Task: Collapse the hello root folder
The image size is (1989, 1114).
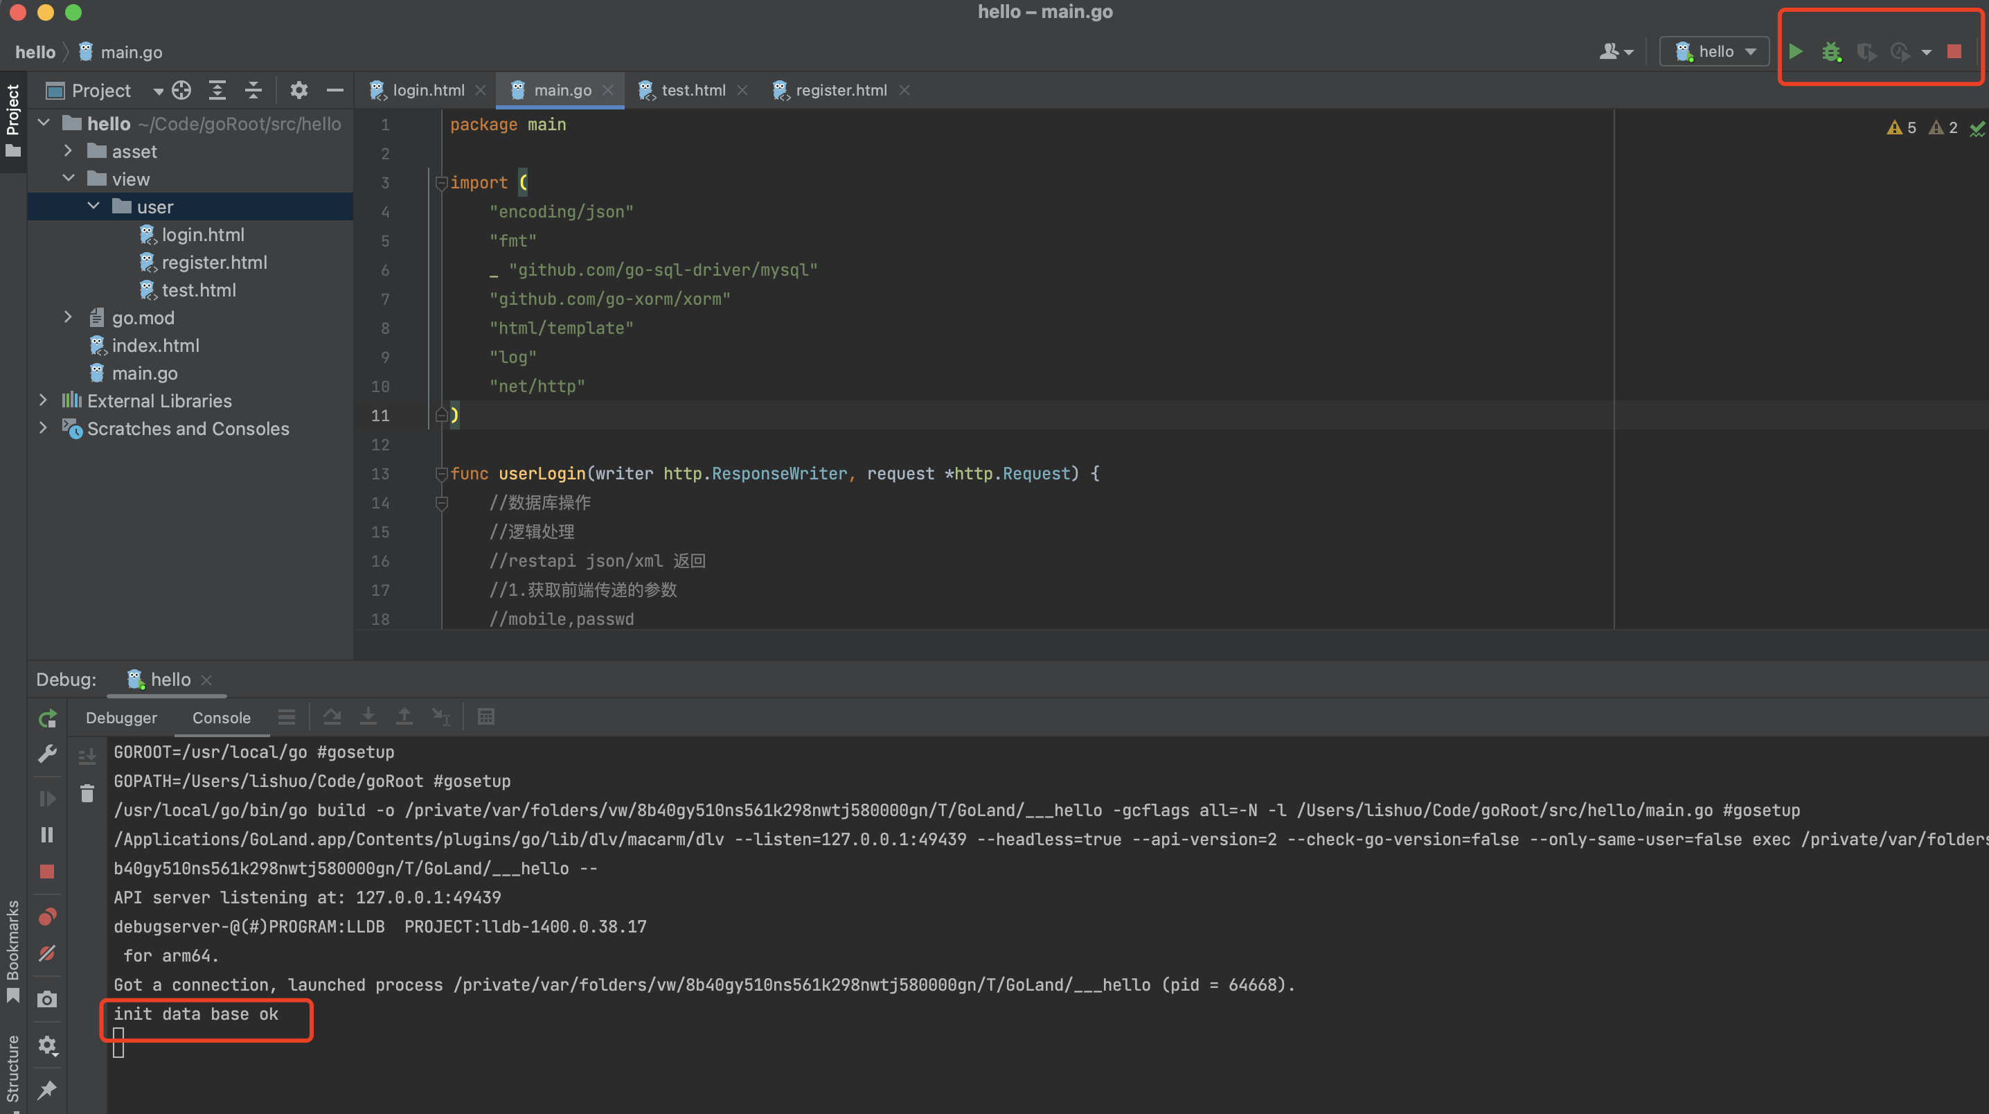Action: 44,123
